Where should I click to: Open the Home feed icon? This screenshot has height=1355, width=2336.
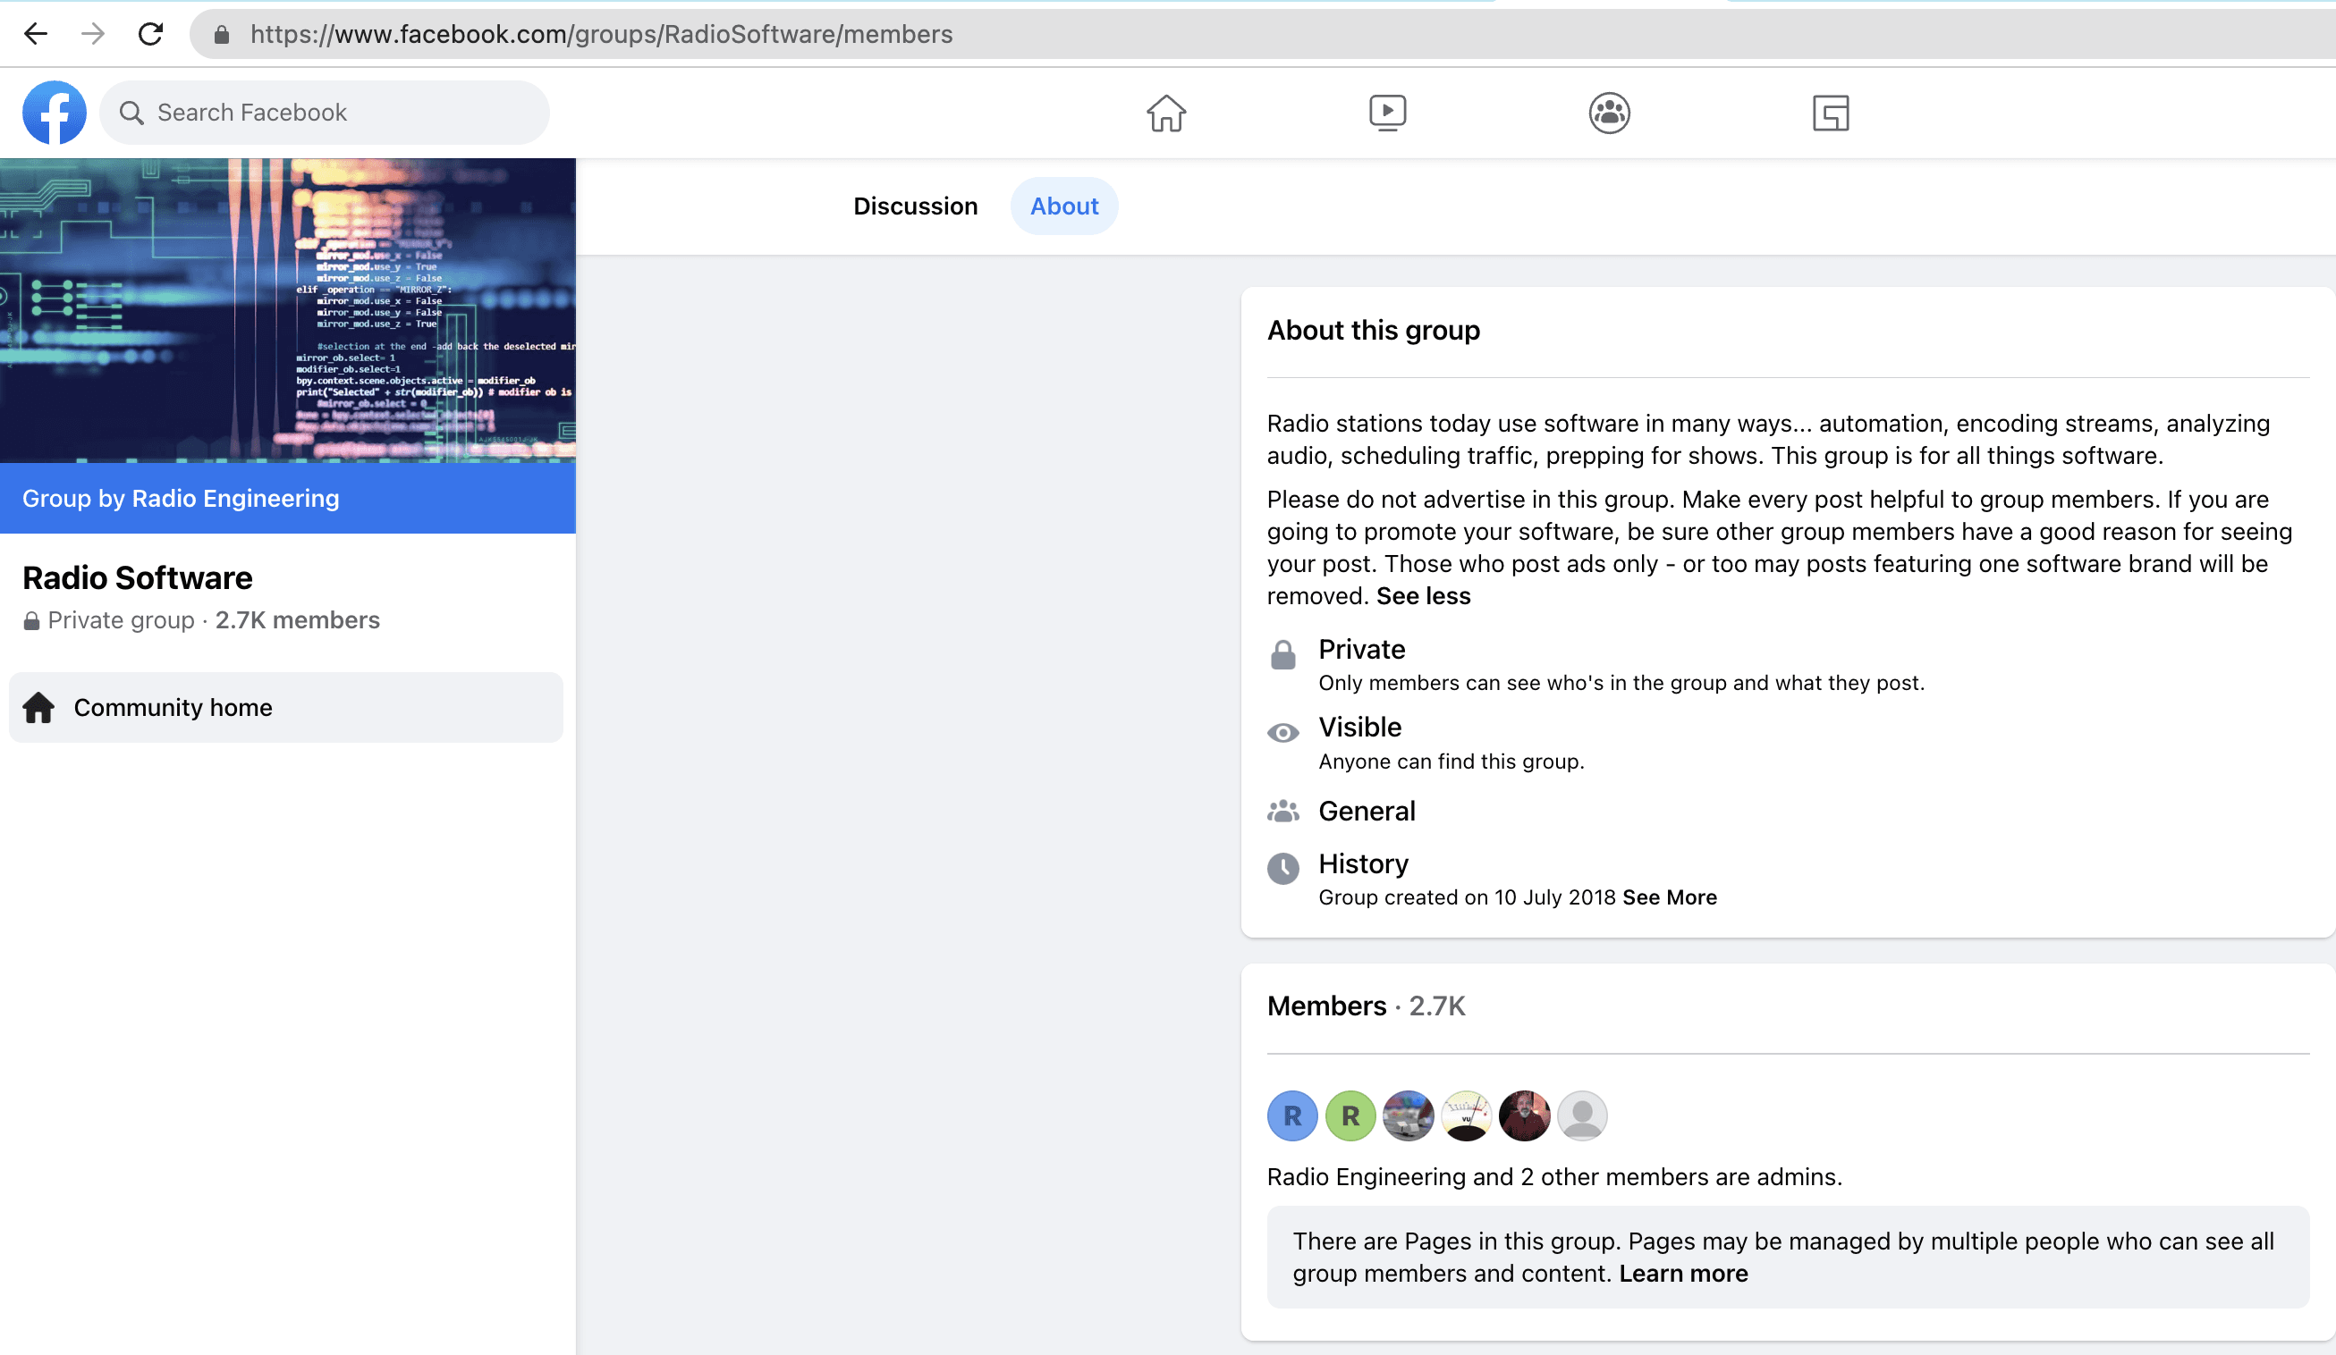point(1165,113)
